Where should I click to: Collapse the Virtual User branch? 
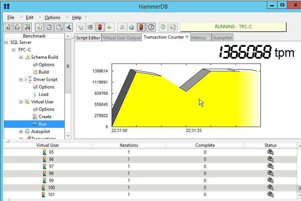[21, 102]
